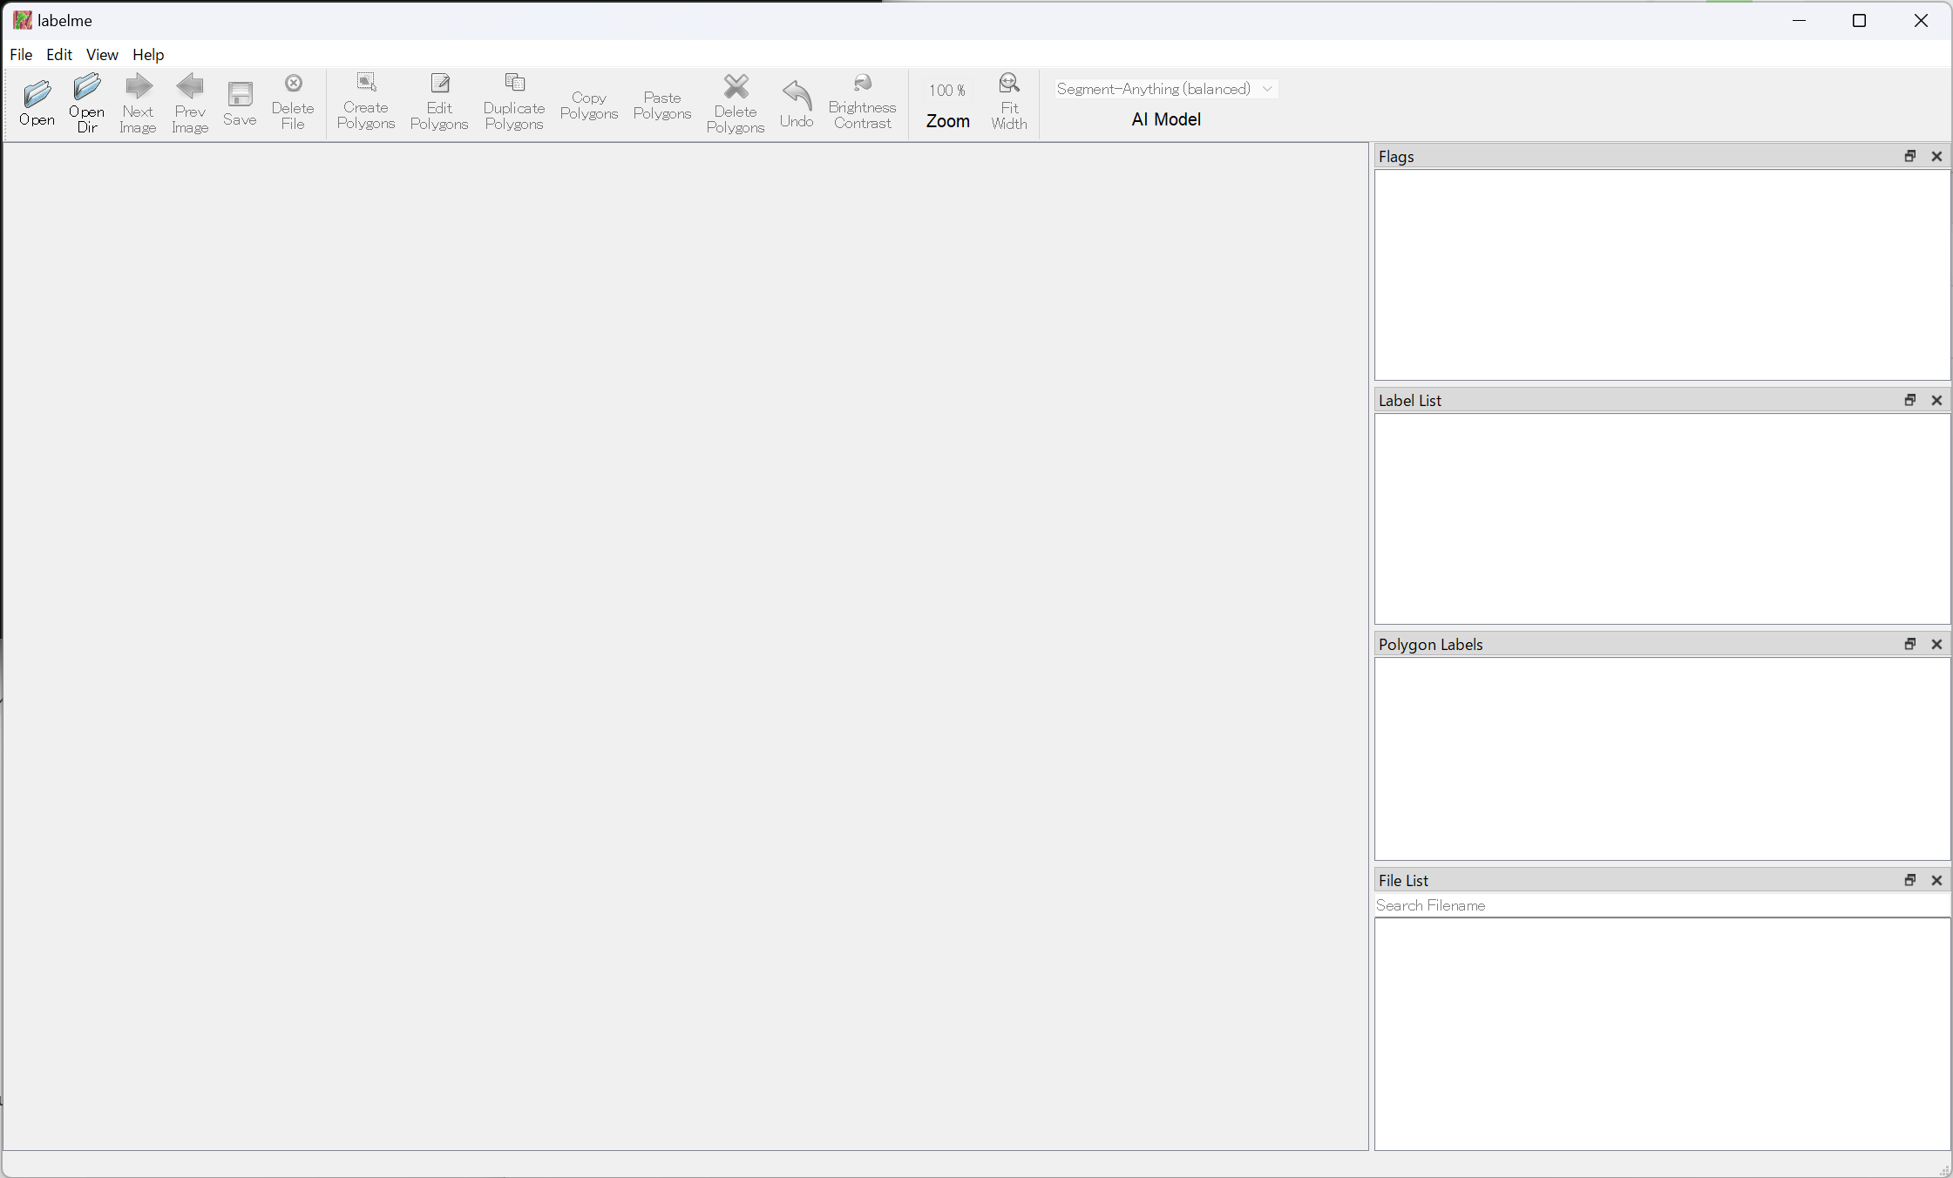Click the 100 % zoom value box

(946, 91)
